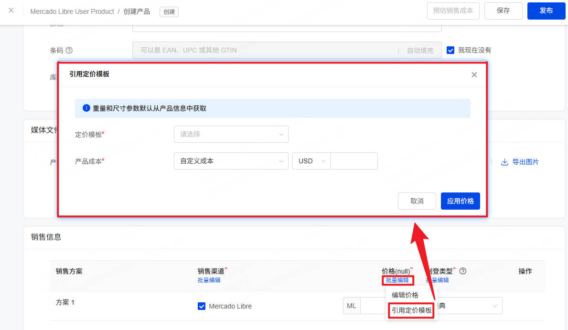Uncheck the Mercado Libre sales channel checkbox

click(202, 306)
